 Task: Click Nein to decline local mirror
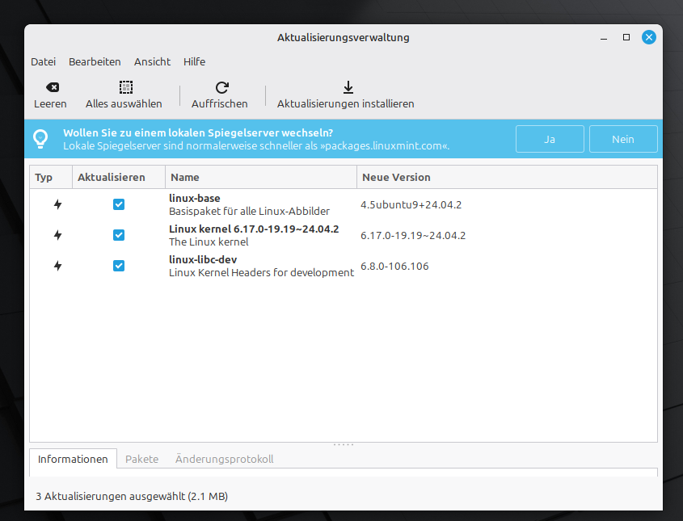point(623,139)
